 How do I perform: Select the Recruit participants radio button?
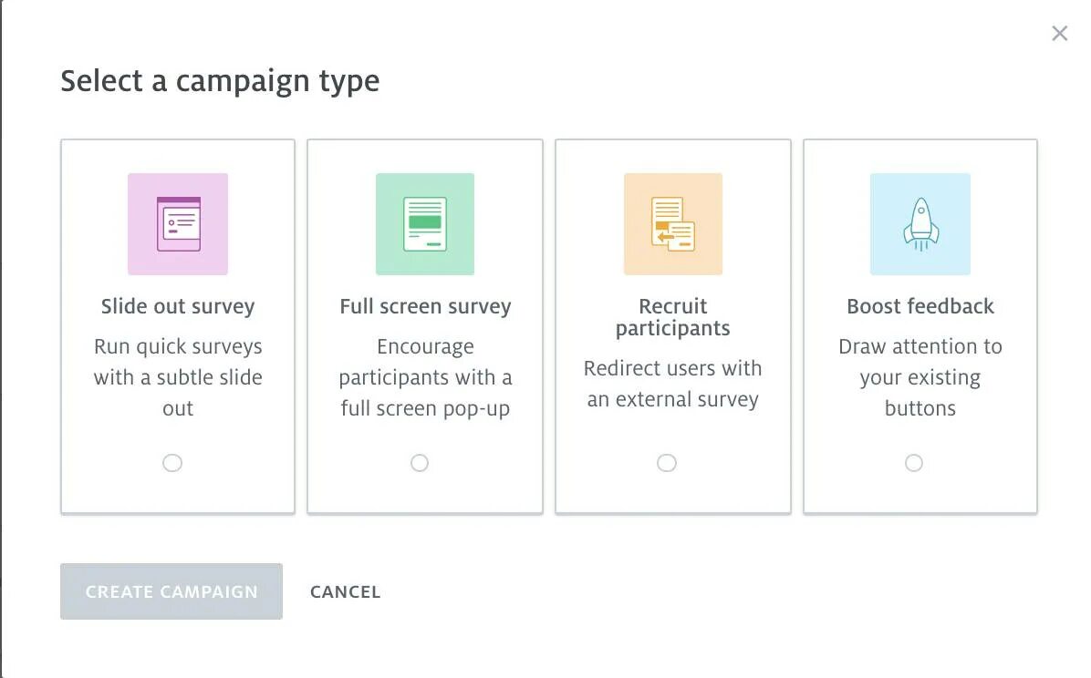[667, 463]
